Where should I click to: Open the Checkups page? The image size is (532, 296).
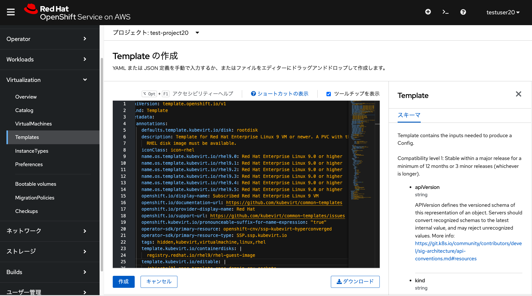tap(26, 211)
